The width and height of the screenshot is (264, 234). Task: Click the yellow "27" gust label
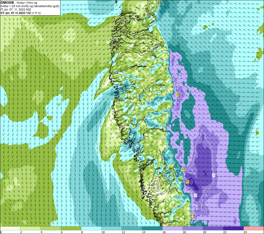(x=192, y=215)
